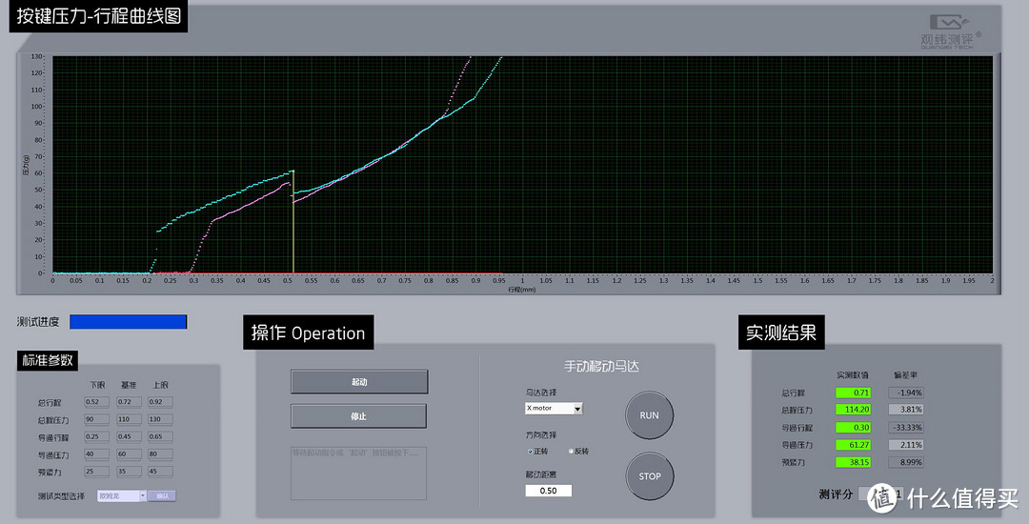Click the 停止 stop button

[359, 416]
